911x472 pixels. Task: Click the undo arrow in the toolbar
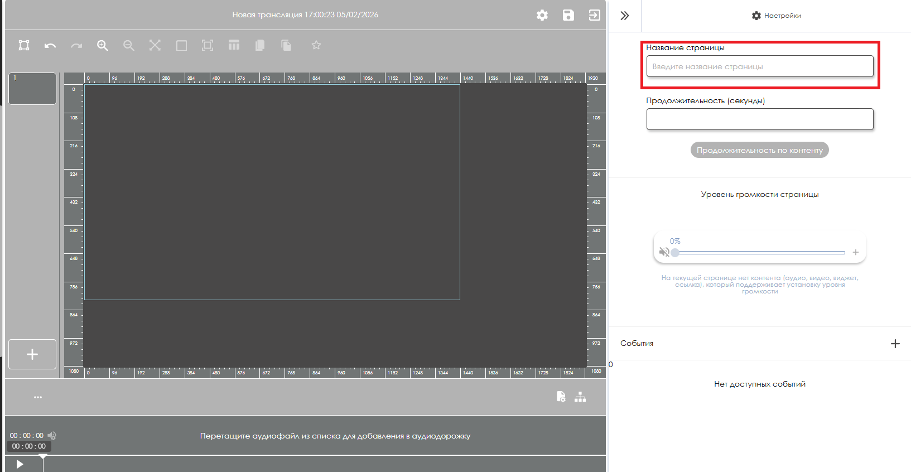[50, 46]
